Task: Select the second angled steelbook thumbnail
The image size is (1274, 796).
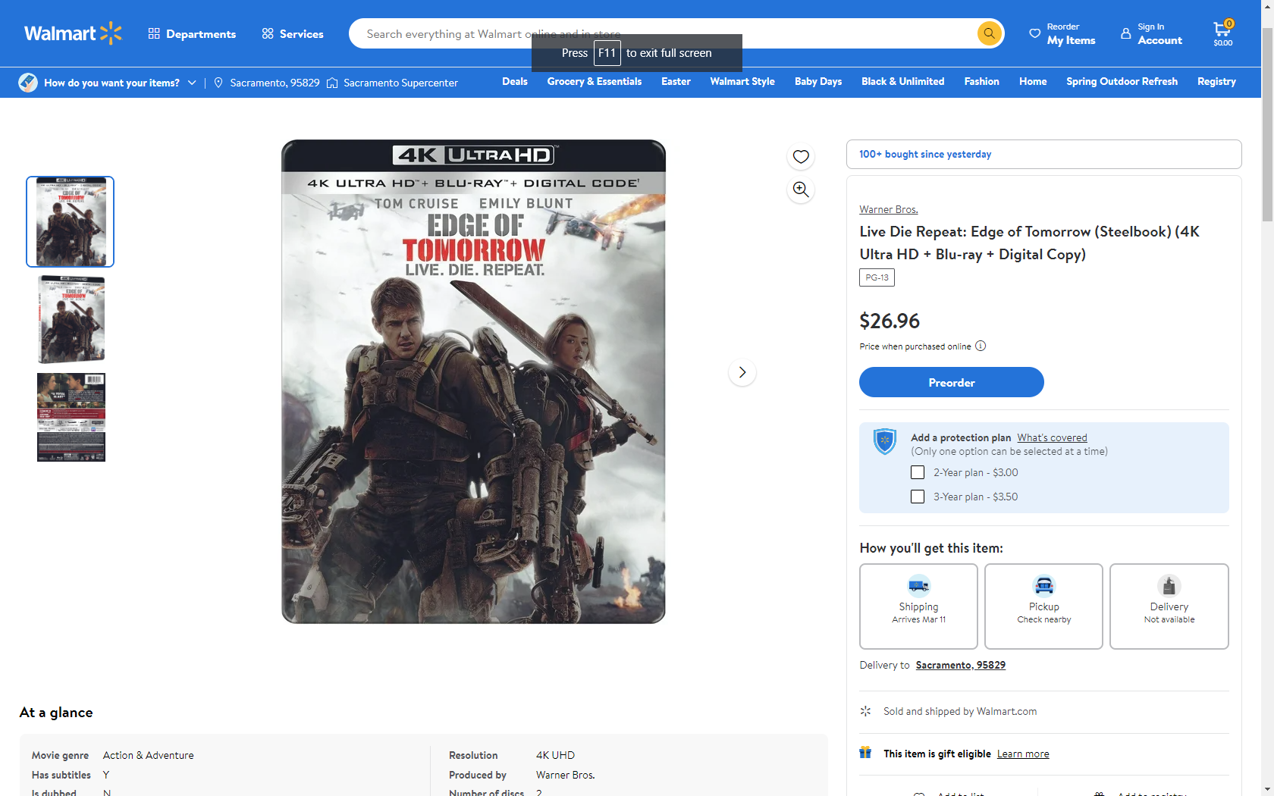Action: (71, 319)
